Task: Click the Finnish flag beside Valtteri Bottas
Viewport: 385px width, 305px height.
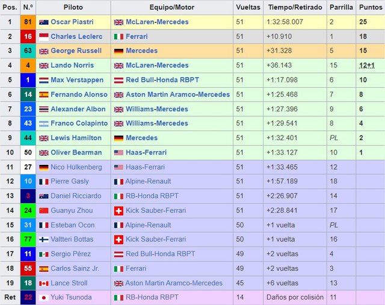Action: point(44,239)
